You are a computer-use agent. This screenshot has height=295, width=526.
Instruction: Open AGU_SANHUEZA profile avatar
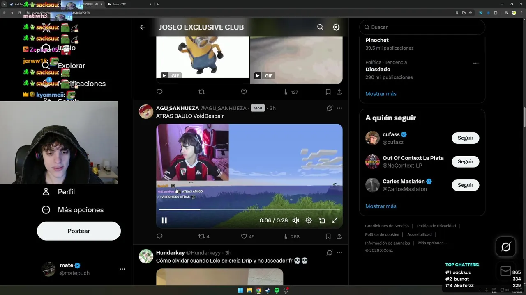(146, 111)
